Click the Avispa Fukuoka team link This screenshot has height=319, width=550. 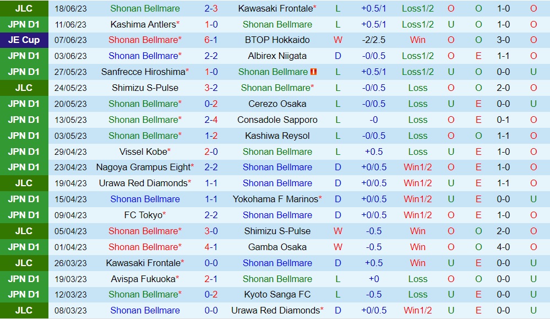143,279
